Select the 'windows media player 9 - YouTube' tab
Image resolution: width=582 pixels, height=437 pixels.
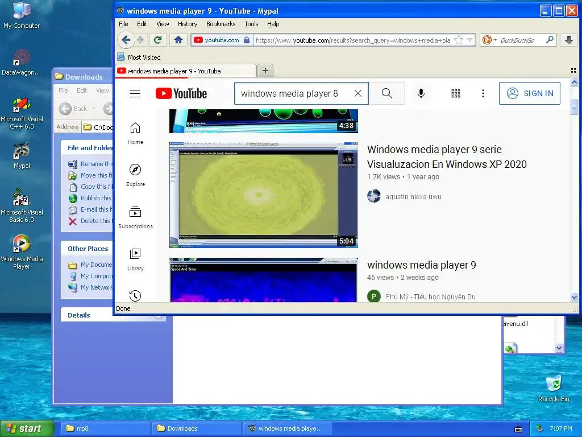pos(186,71)
